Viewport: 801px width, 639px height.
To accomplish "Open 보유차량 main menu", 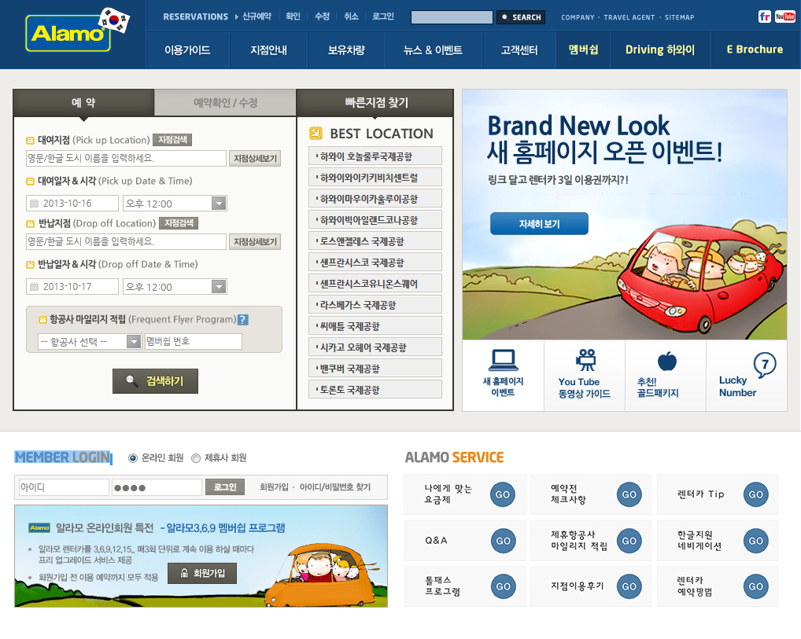I will [346, 50].
